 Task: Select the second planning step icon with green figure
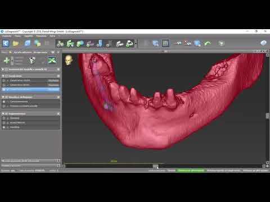(70, 44)
